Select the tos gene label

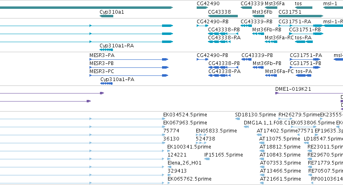coord(298,4)
